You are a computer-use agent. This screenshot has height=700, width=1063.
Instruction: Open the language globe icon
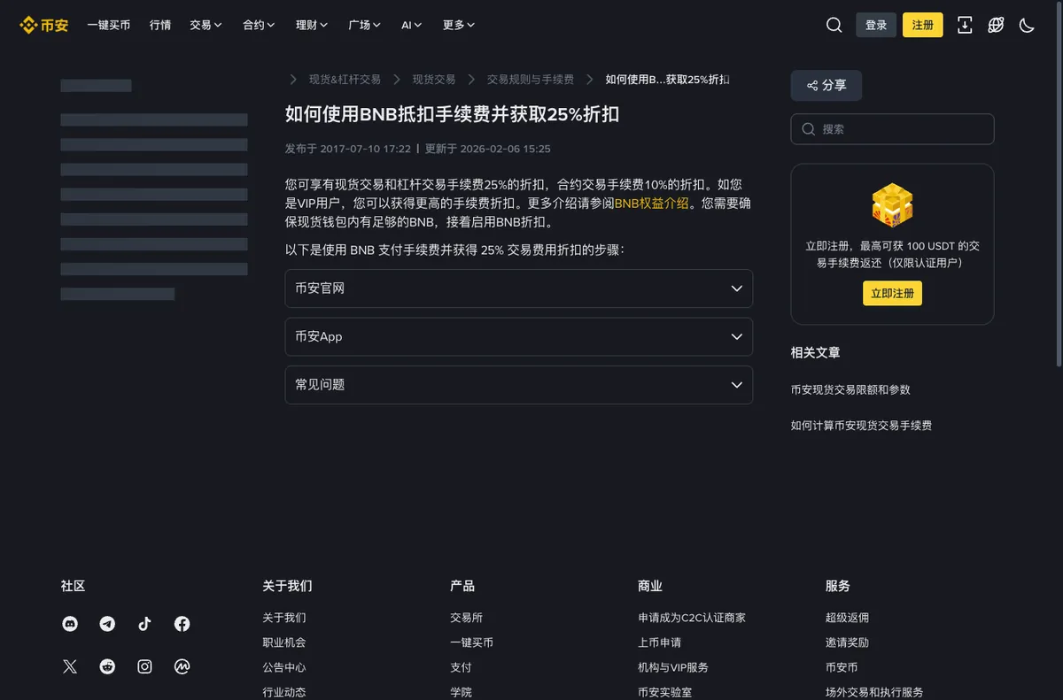point(996,25)
